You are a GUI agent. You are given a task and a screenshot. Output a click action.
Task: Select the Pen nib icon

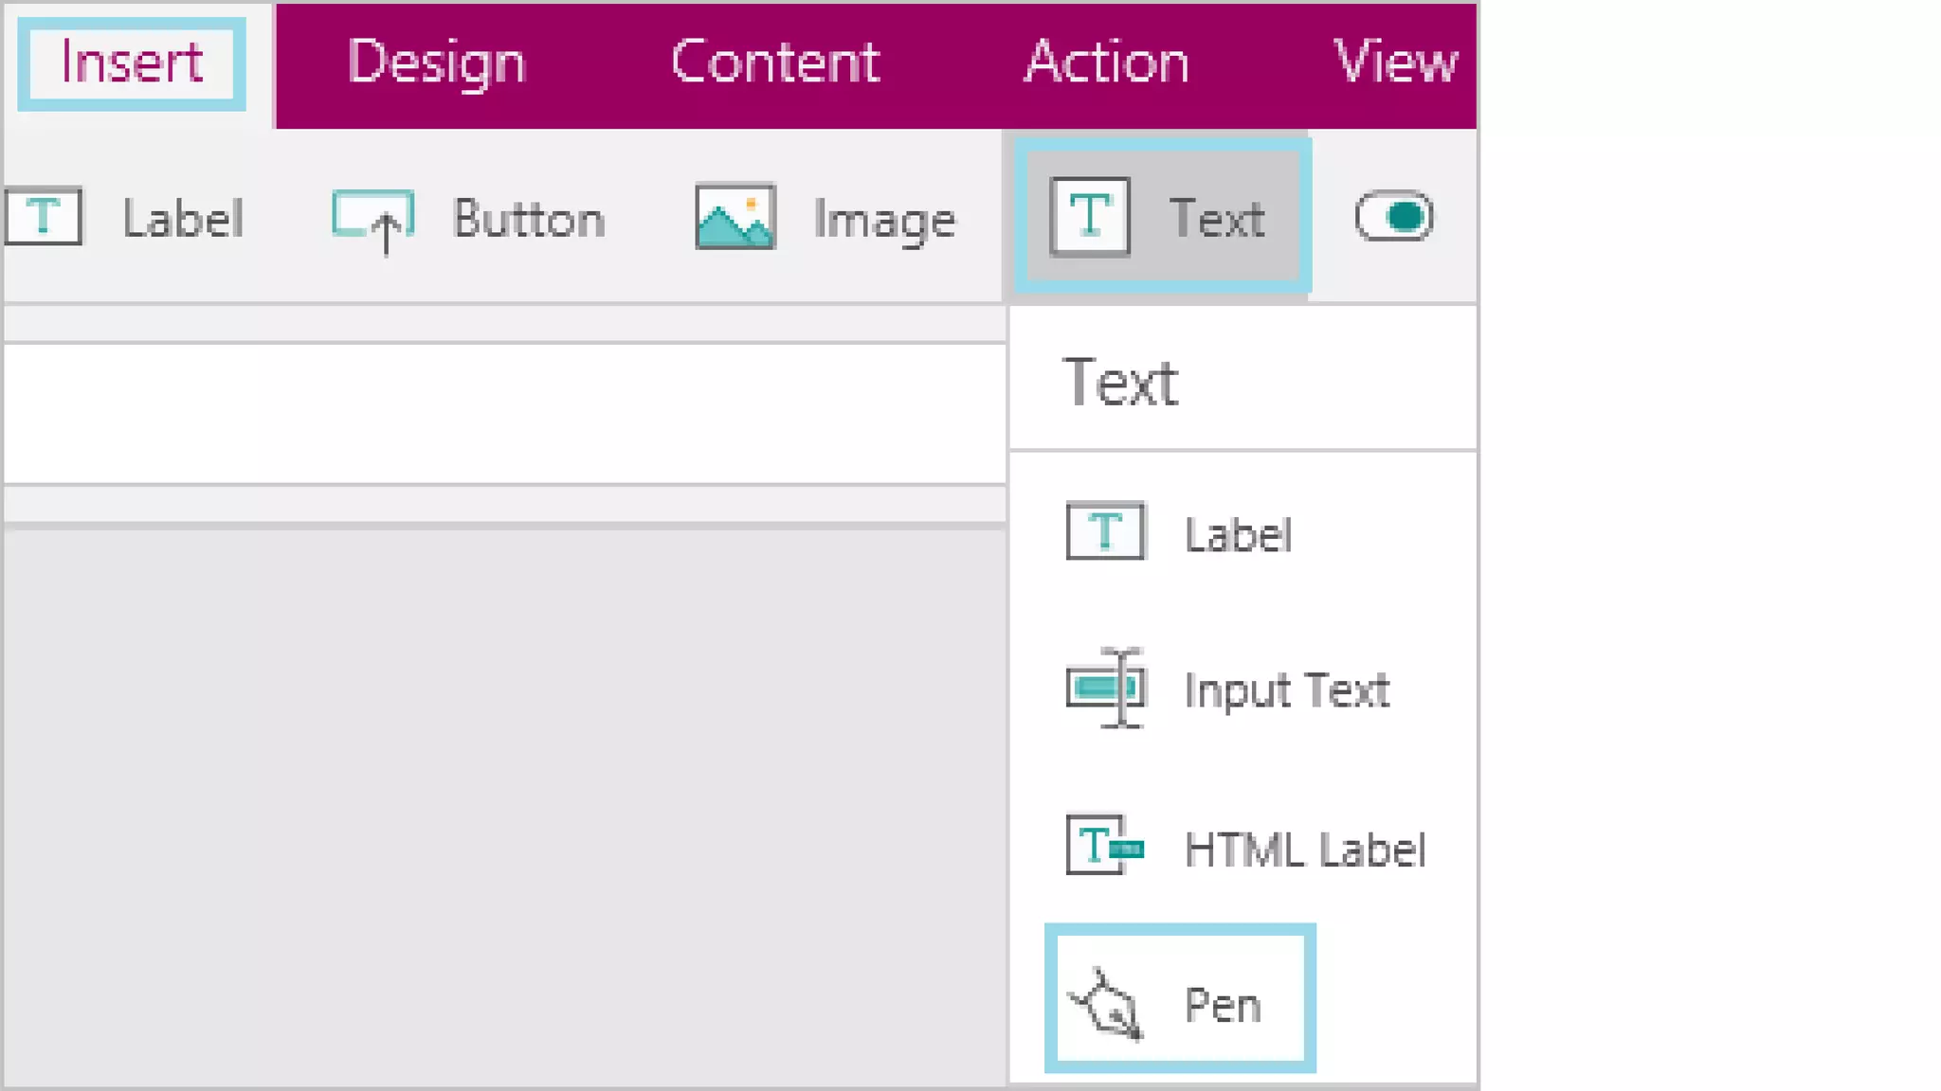point(1105,1004)
